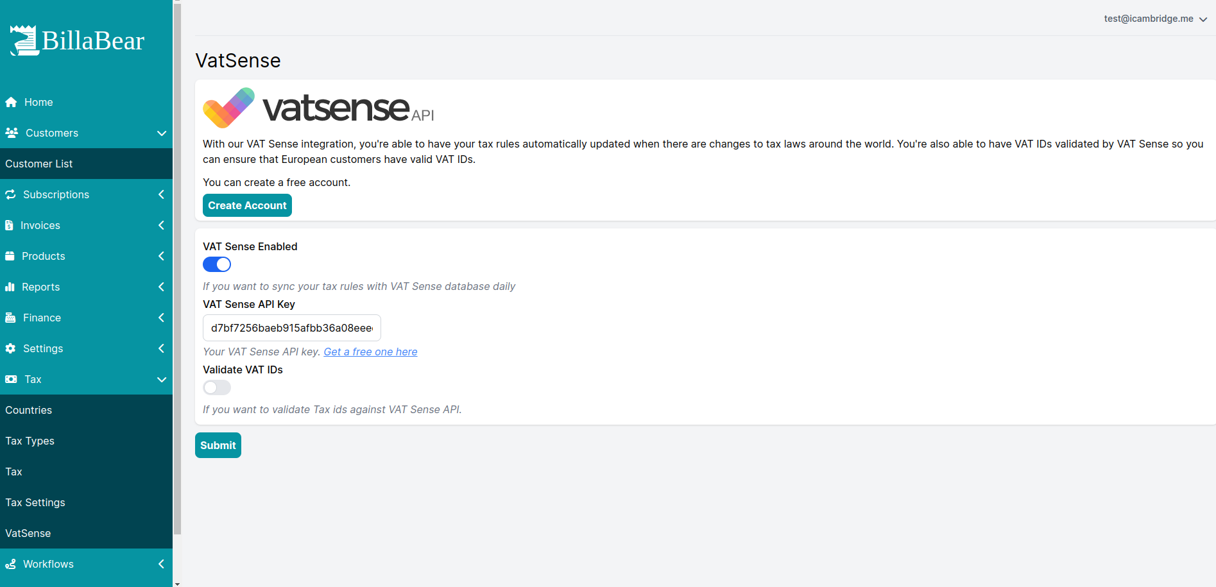Go to Home in sidebar
The height and width of the screenshot is (587, 1216).
pos(86,102)
